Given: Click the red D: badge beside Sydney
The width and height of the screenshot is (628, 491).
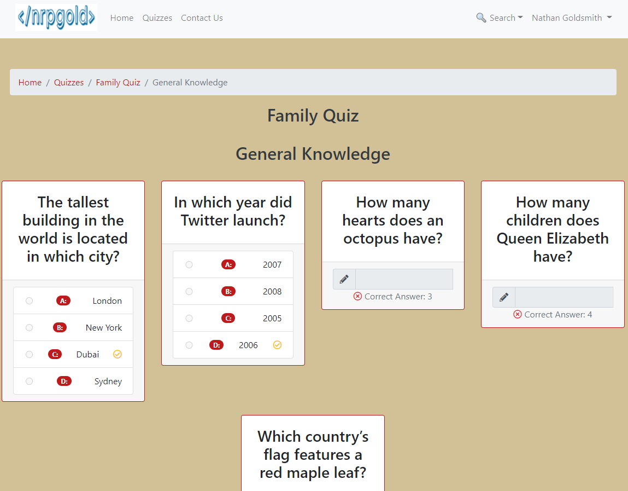Looking at the screenshot, I should pyautogui.click(x=64, y=382).
